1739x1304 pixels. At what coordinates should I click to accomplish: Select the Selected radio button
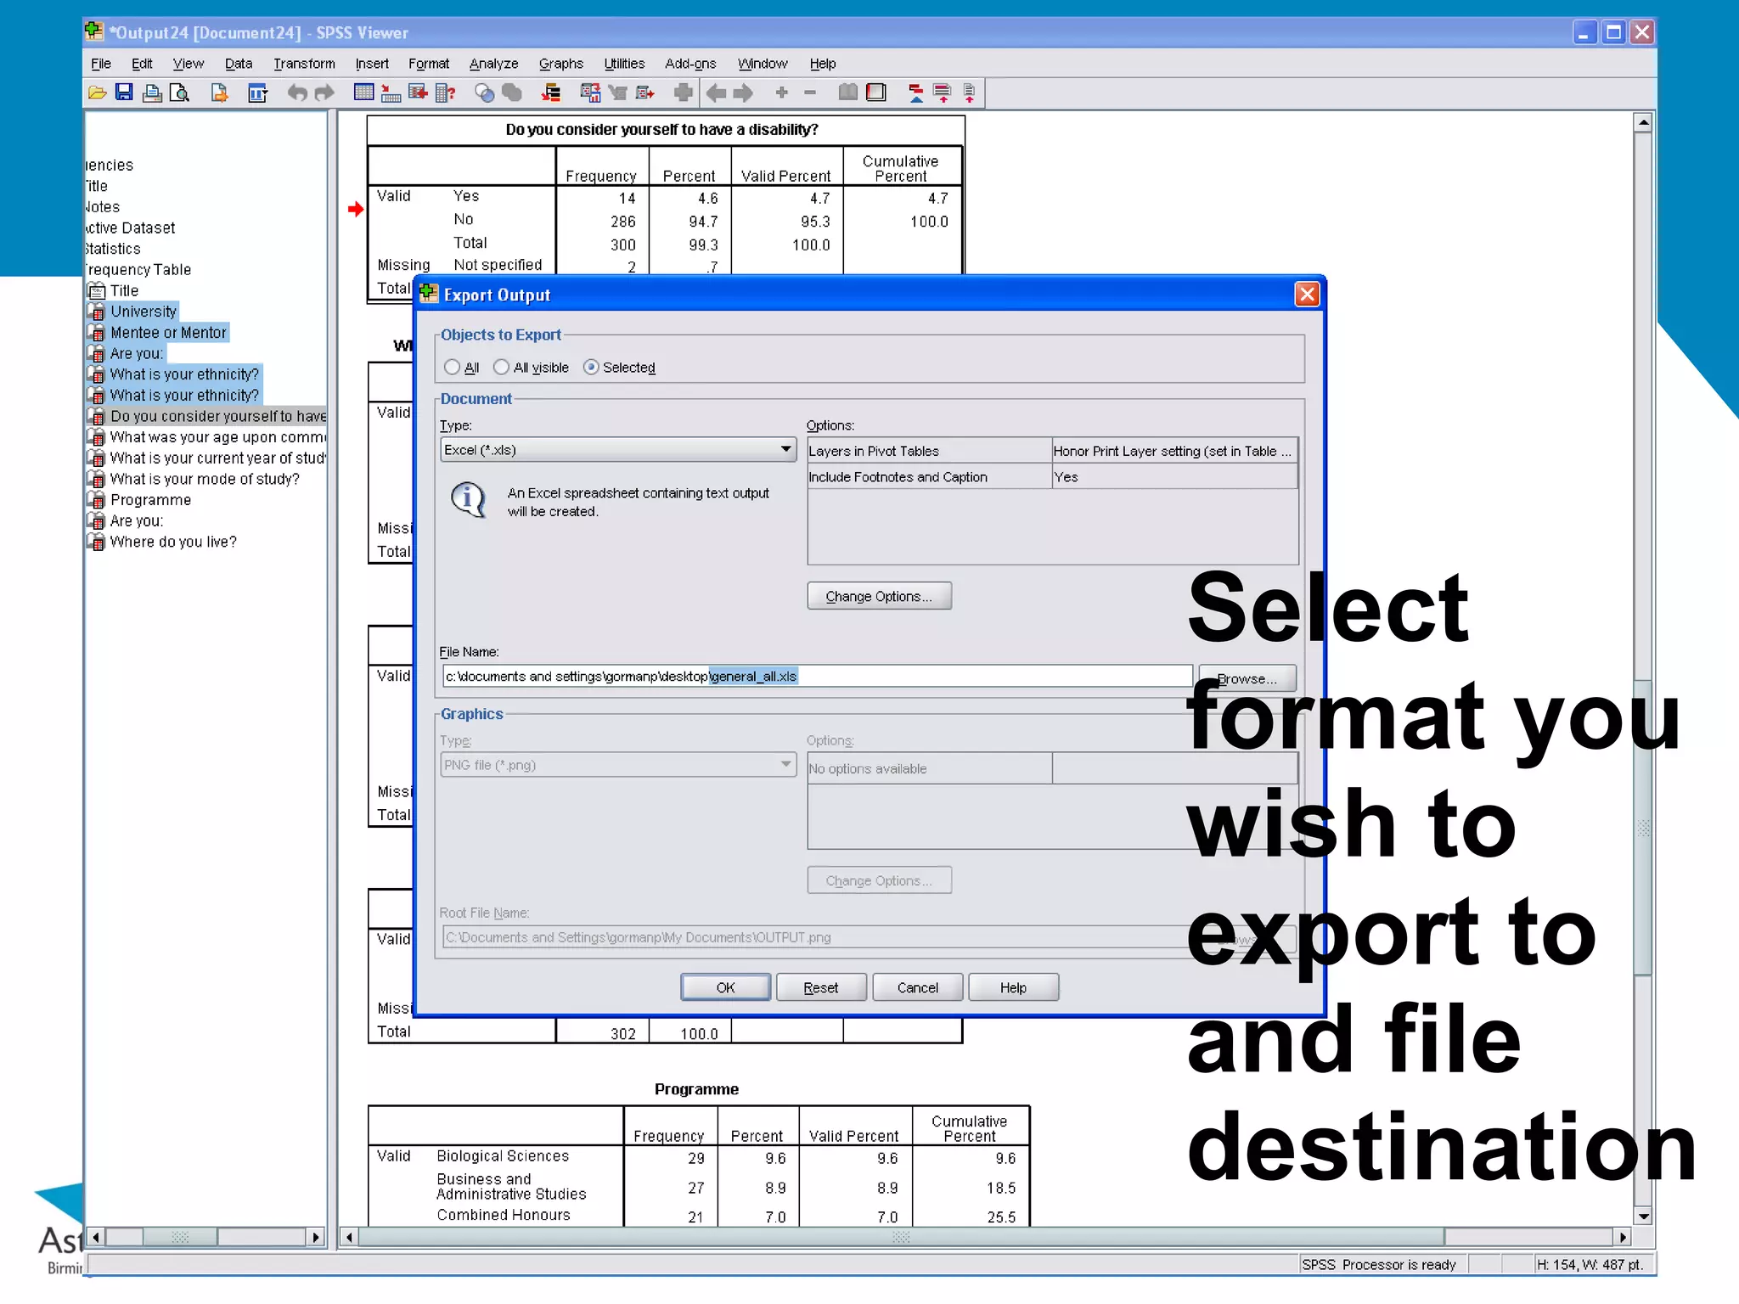tap(591, 368)
